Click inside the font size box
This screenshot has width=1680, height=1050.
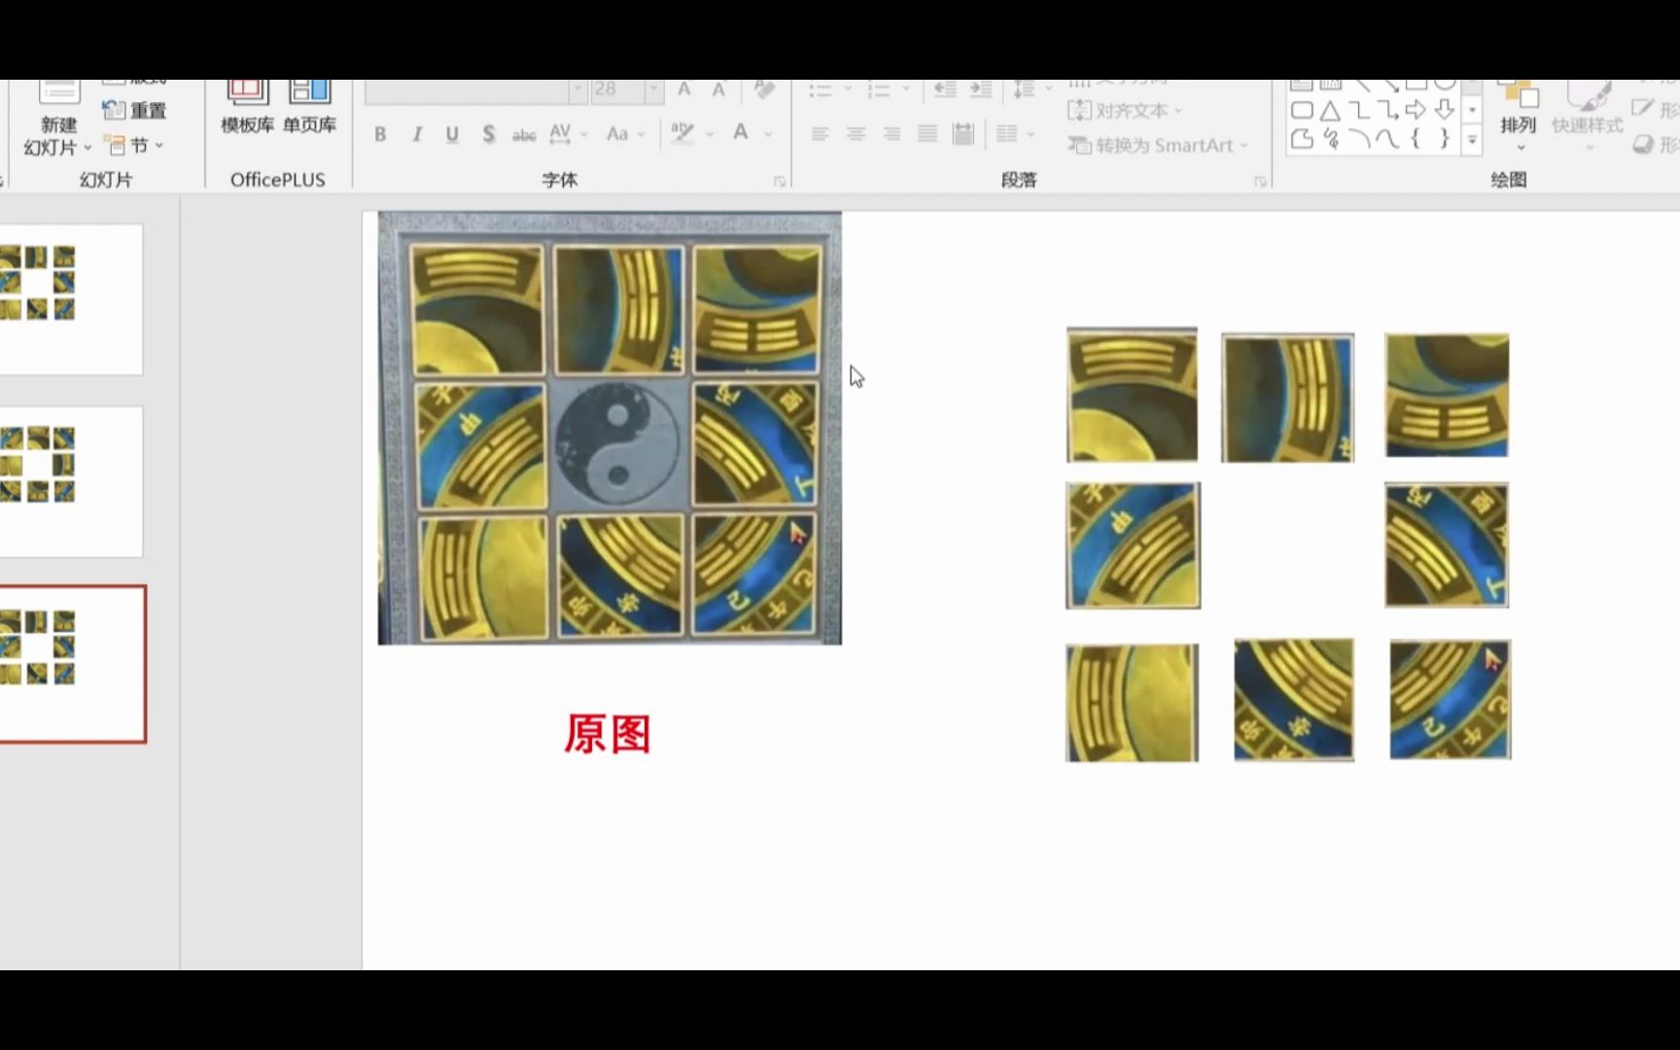[x=615, y=89]
